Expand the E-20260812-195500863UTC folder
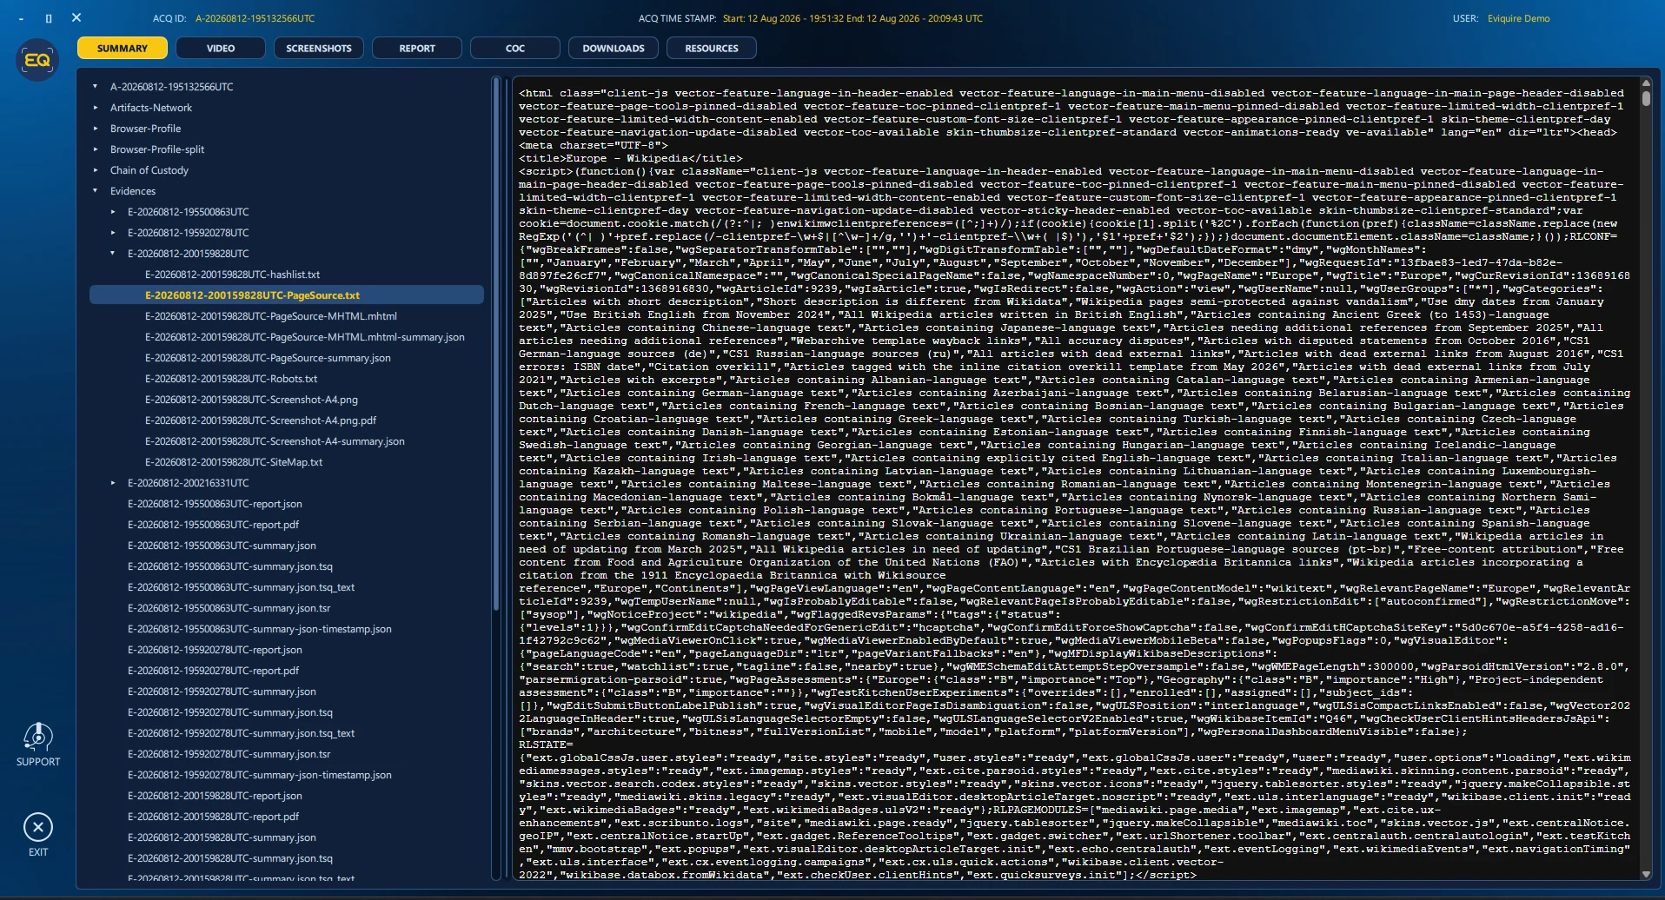The width and height of the screenshot is (1665, 900). click(113, 212)
